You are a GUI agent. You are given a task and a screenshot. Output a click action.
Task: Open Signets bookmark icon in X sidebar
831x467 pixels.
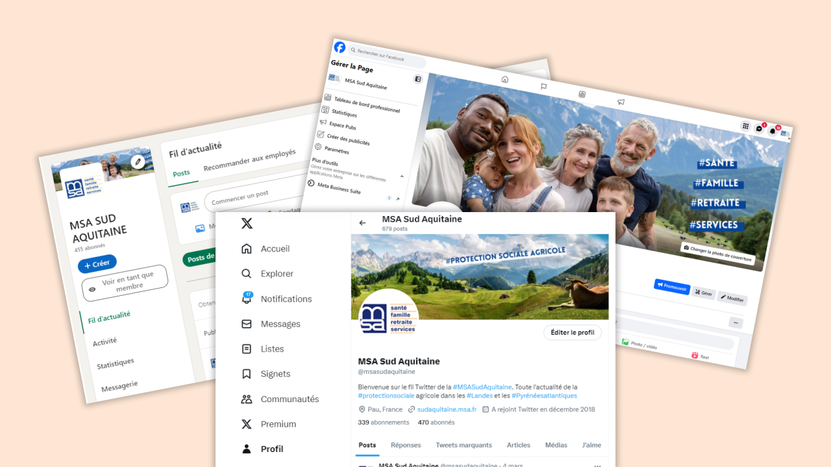pos(246,374)
